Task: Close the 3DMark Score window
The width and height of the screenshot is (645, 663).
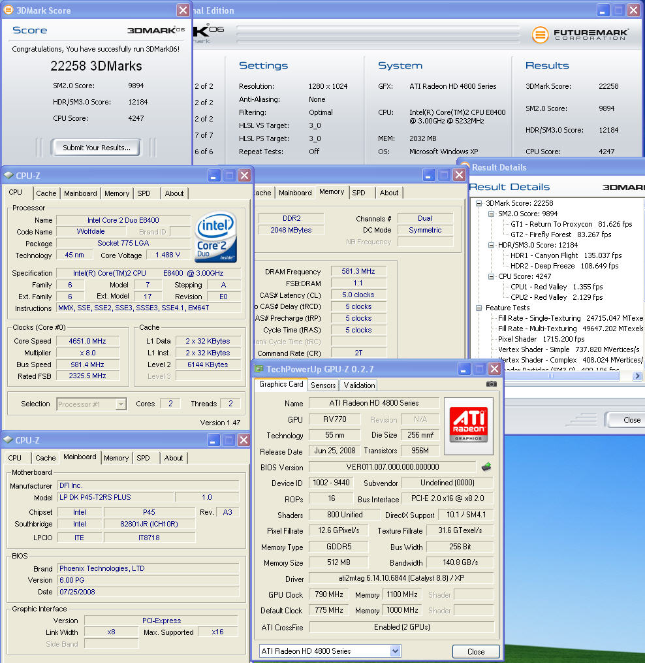Action: tap(183, 10)
